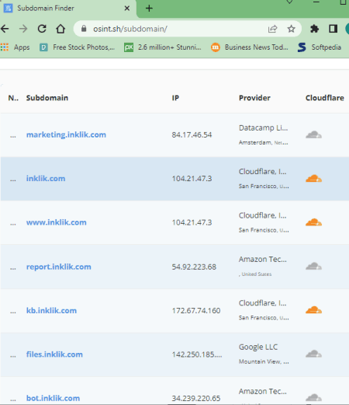This screenshot has width=349, height=405.
Task: Select IP address 84.17.46.54
Action: pyautogui.click(x=192, y=135)
